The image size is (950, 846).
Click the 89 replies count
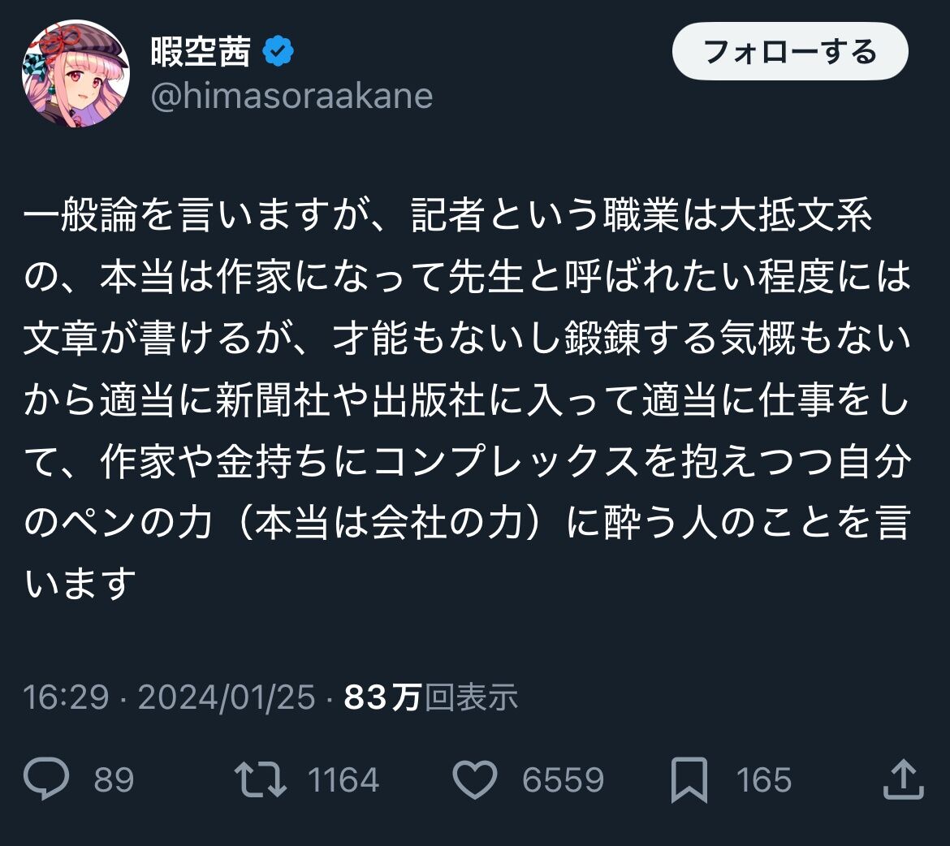(x=114, y=780)
